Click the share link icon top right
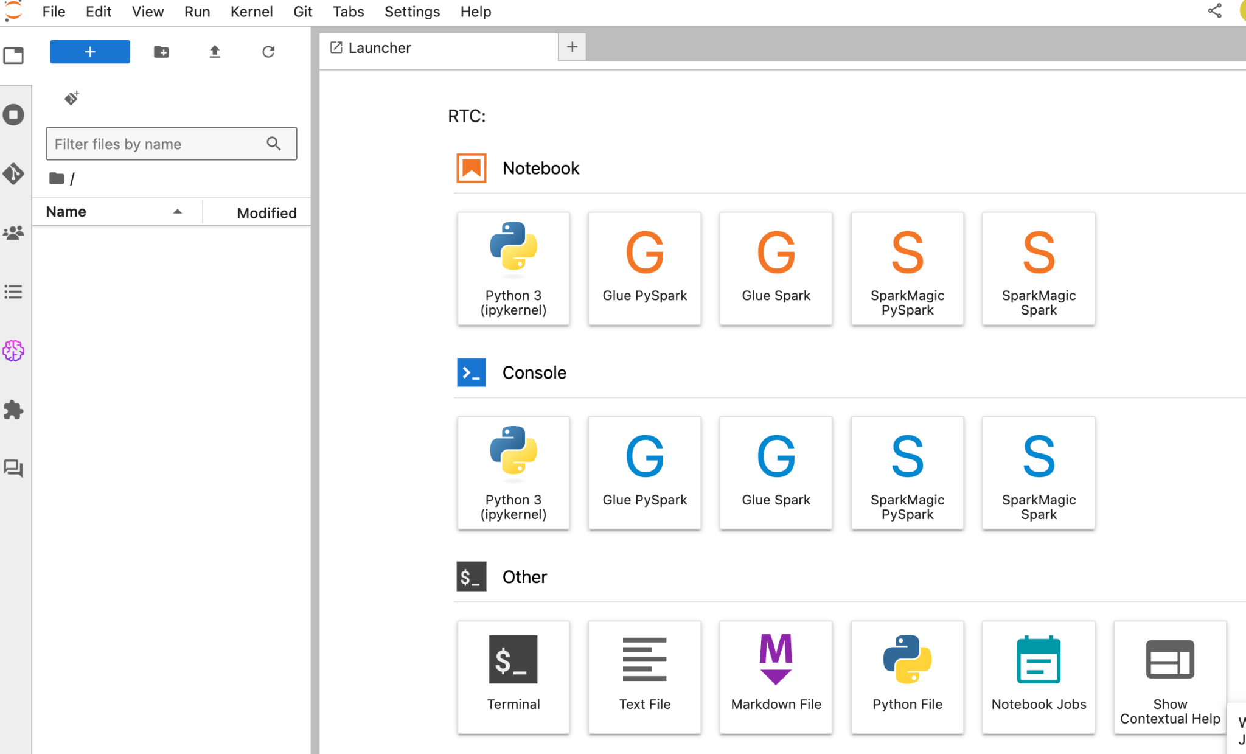This screenshot has width=1246, height=754. point(1214,11)
